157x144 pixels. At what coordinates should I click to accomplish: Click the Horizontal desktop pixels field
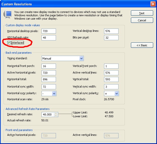click(x=49, y=31)
